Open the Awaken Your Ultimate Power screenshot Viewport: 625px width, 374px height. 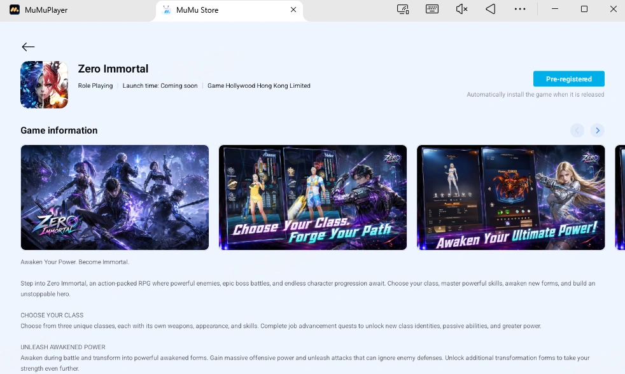[511, 198]
